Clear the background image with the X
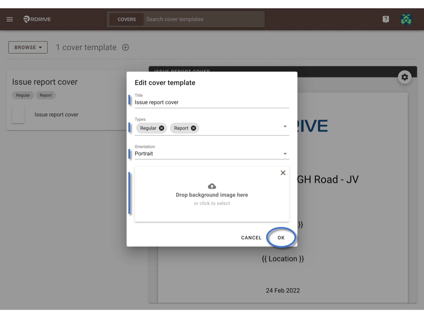This screenshot has height=318, width=424. click(283, 173)
